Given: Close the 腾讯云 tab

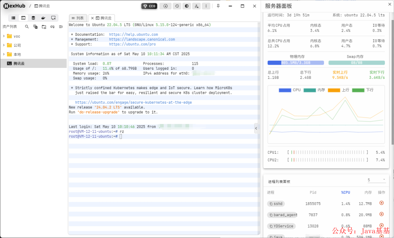Looking at the screenshot, I should coord(92,18).
